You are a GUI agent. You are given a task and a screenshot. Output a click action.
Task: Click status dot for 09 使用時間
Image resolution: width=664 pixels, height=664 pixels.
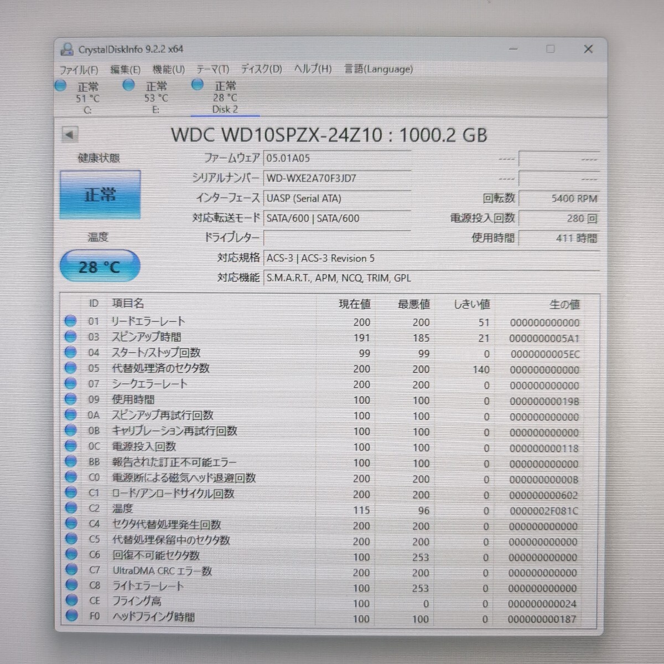70,399
